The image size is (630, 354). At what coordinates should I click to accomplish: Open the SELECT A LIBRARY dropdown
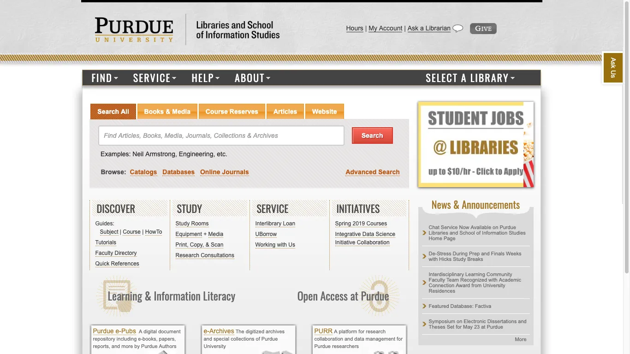tap(470, 78)
